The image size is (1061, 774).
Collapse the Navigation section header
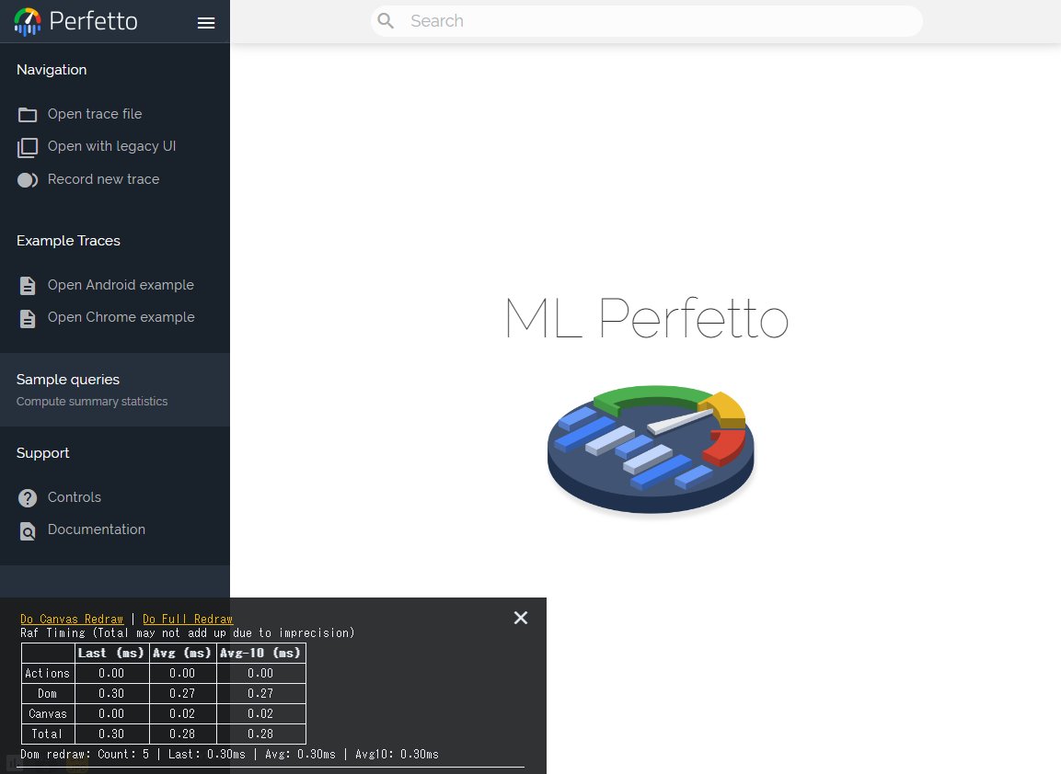pos(52,70)
